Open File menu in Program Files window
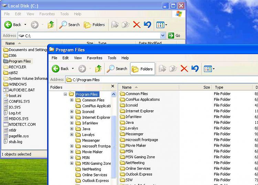The width and height of the screenshot is (258, 185). [54, 58]
